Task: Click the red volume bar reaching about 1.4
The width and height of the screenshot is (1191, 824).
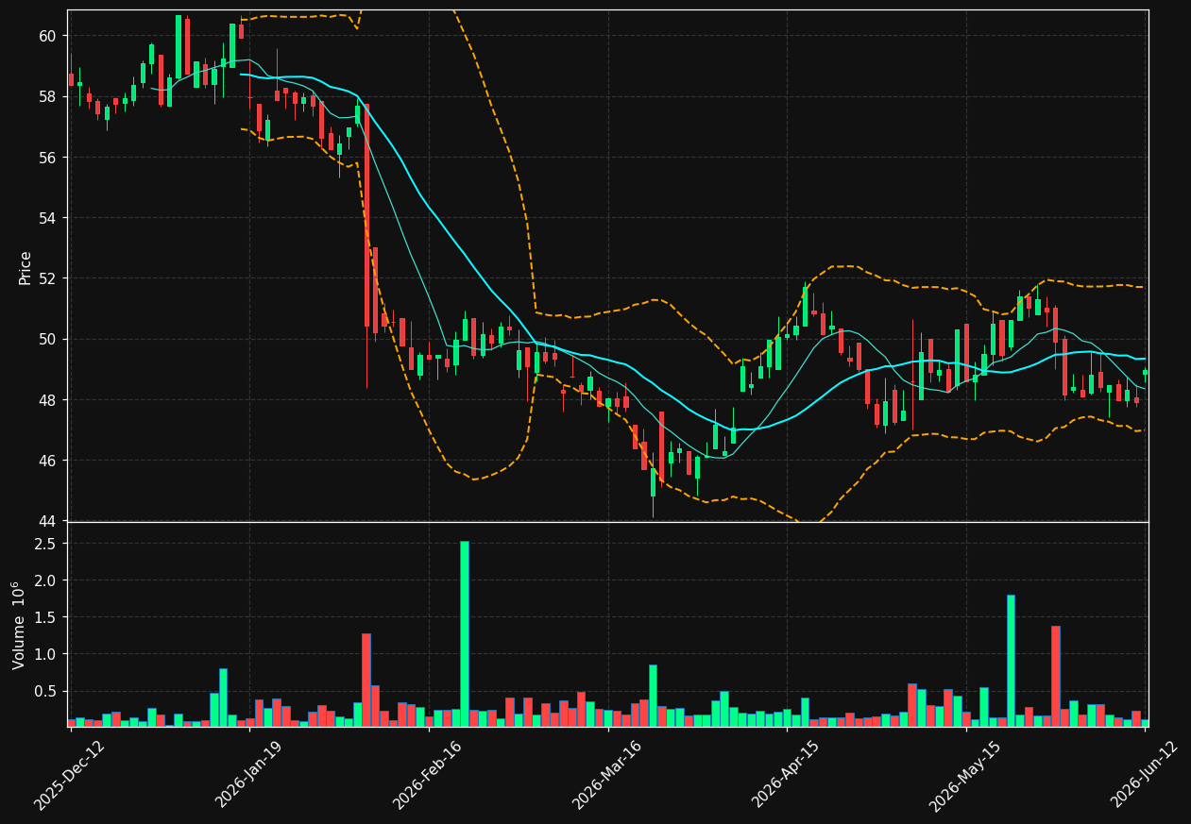Action: click(1056, 676)
